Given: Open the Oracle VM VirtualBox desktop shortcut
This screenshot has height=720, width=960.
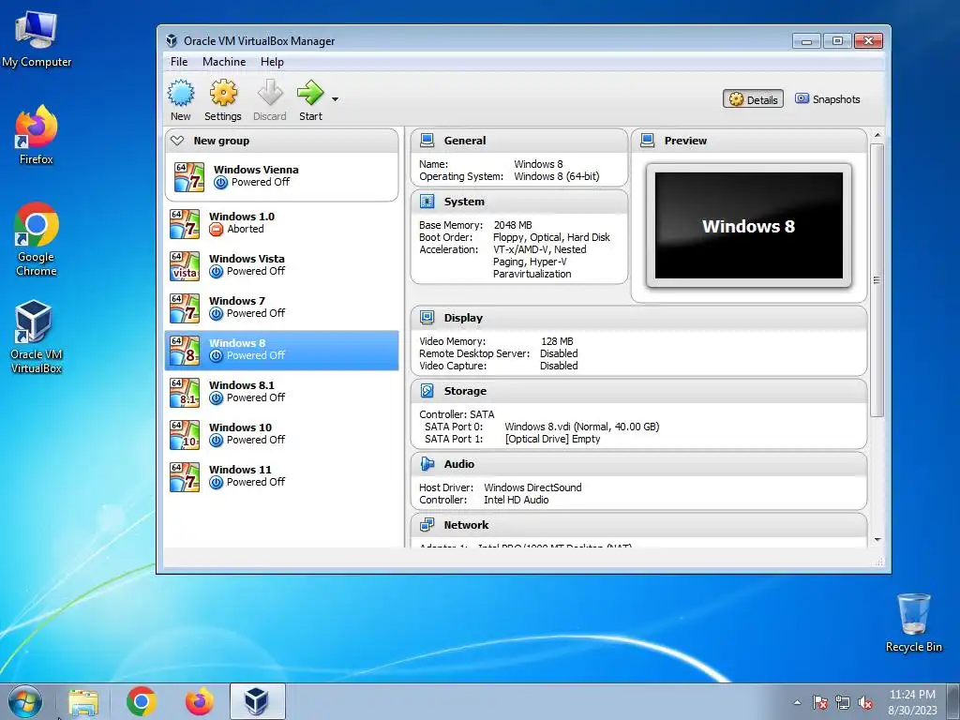Looking at the screenshot, I should tap(37, 337).
